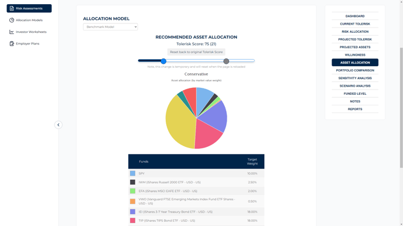Click the EFA green color swatch
This screenshot has height=226, width=403.
[132, 191]
